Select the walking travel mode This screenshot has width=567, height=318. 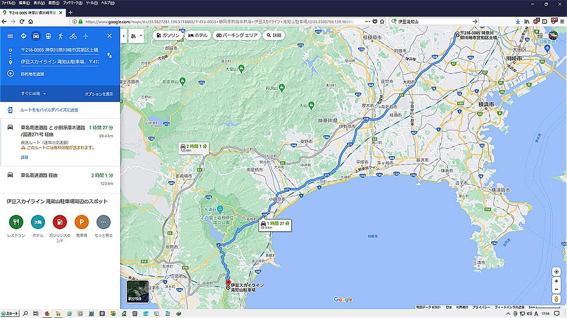(x=61, y=36)
